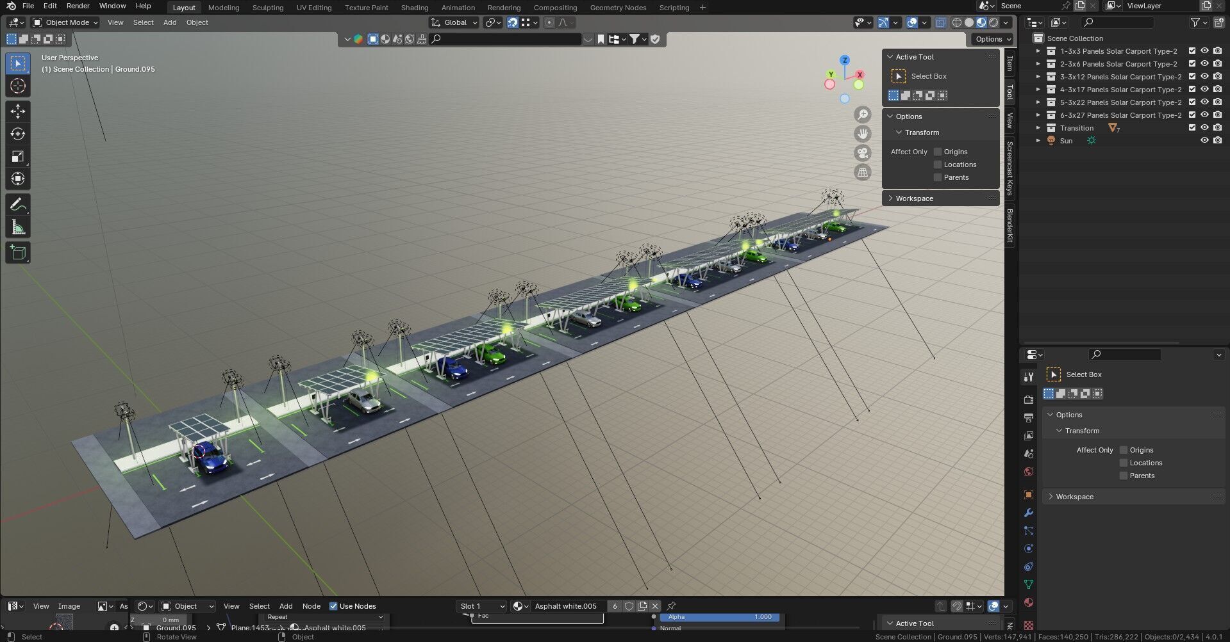The height and width of the screenshot is (642, 1230).
Task: Toggle fake user shield for material
Action: click(629, 606)
